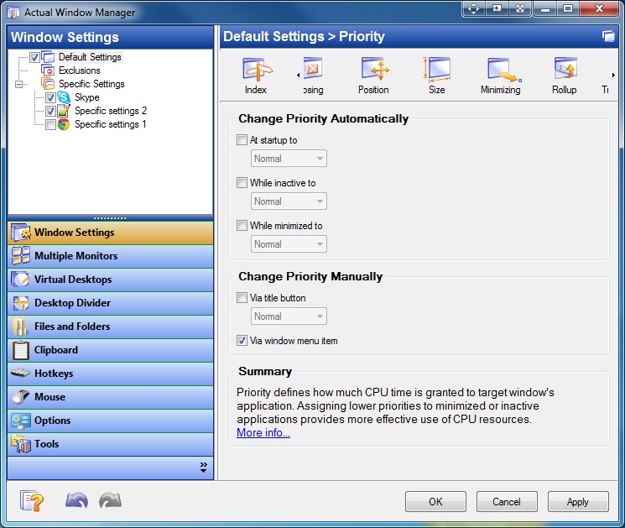Viewport: 625px width, 528px height.
Task: Select the Window Settings section
Action: (x=110, y=233)
